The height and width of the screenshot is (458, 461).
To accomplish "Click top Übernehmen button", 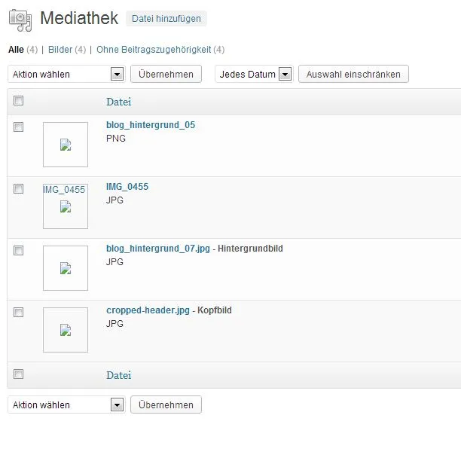I will (166, 74).
